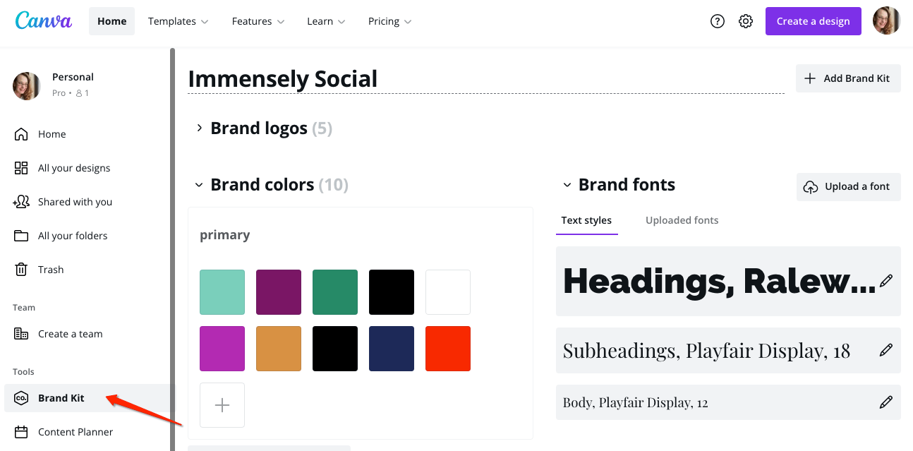
Task: Click the sidebar vertical scrollbar
Action: (x=172, y=249)
